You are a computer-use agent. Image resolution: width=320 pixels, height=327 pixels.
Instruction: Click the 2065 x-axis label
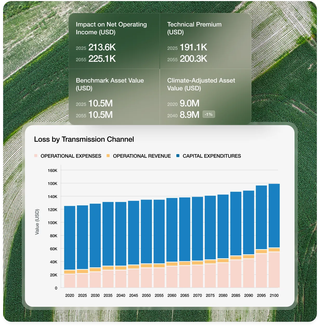[x=185, y=295]
